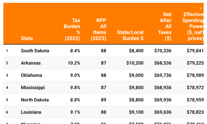
Task: Sort by the State column header
Action: [x=27, y=38]
